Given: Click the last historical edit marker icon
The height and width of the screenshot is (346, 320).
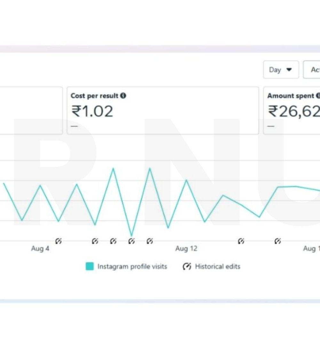Looking at the screenshot, I should (278, 241).
